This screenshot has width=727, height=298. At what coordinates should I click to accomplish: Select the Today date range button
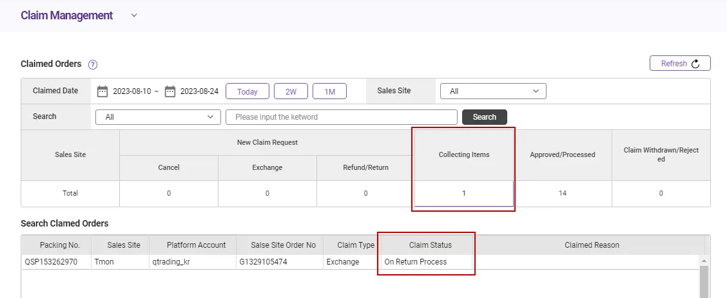coord(247,91)
